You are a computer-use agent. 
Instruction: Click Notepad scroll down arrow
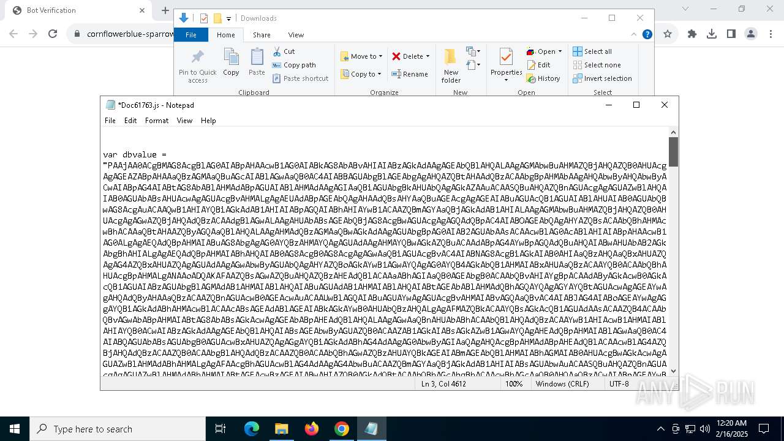[x=673, y=371]
